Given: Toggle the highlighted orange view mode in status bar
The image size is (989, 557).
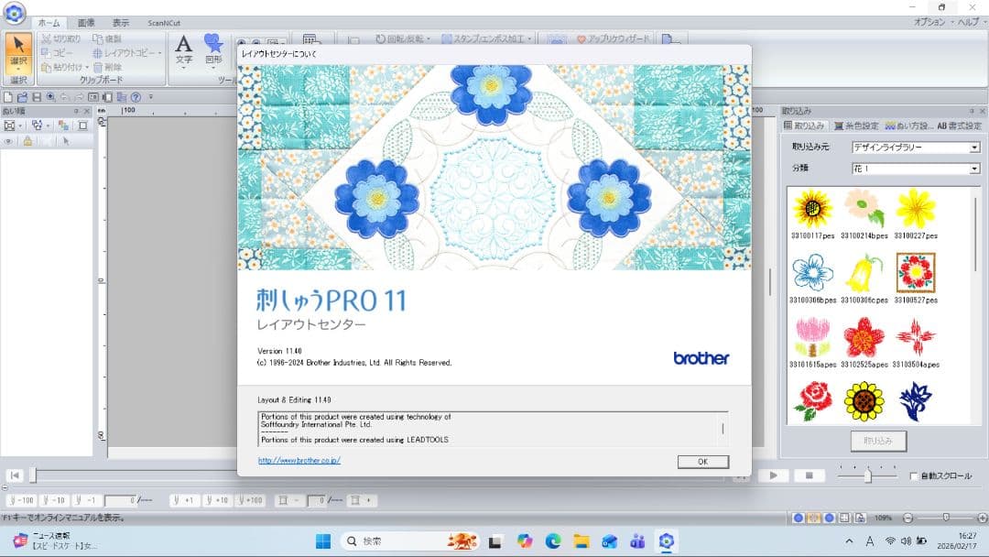Looking at the screenshot, I should click(x=814, y=518).
